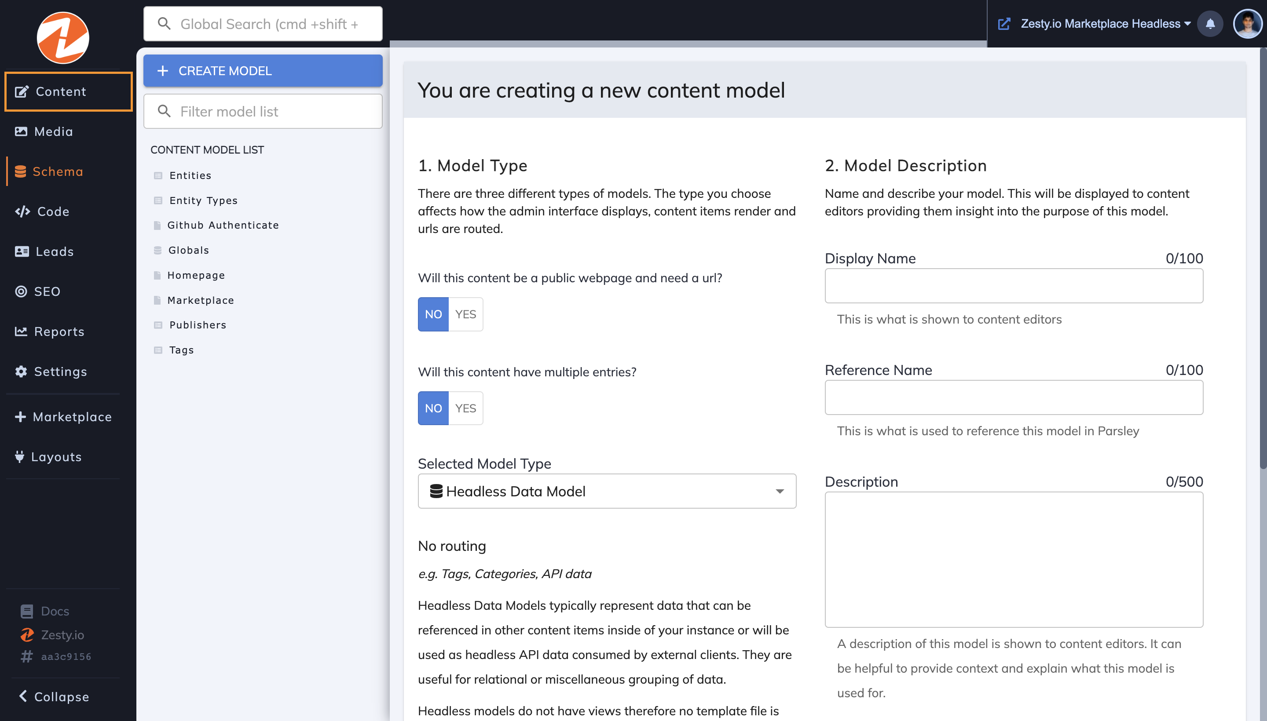Select NO for multiple entries question
This screenshot has width=1267, height=721.
(x=433, y=408)
